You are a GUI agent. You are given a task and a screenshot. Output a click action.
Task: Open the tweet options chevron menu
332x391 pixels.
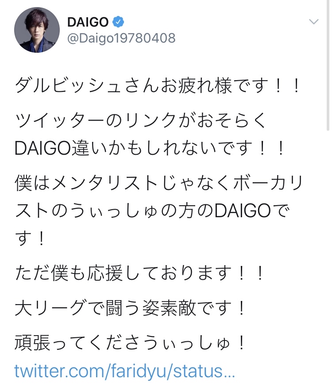point(313,22)
